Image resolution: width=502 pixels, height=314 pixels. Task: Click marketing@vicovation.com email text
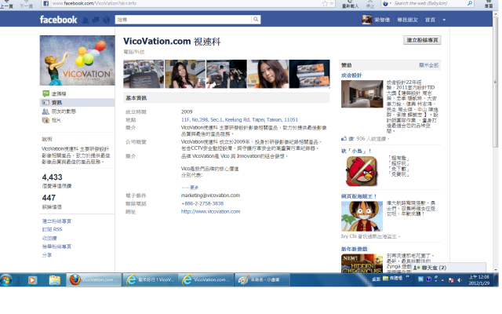(210, 195)
